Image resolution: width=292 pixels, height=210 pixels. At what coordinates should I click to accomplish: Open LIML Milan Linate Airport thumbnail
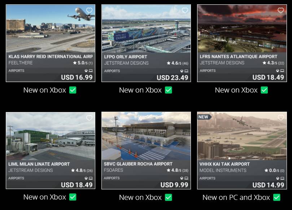click(51, 136)
